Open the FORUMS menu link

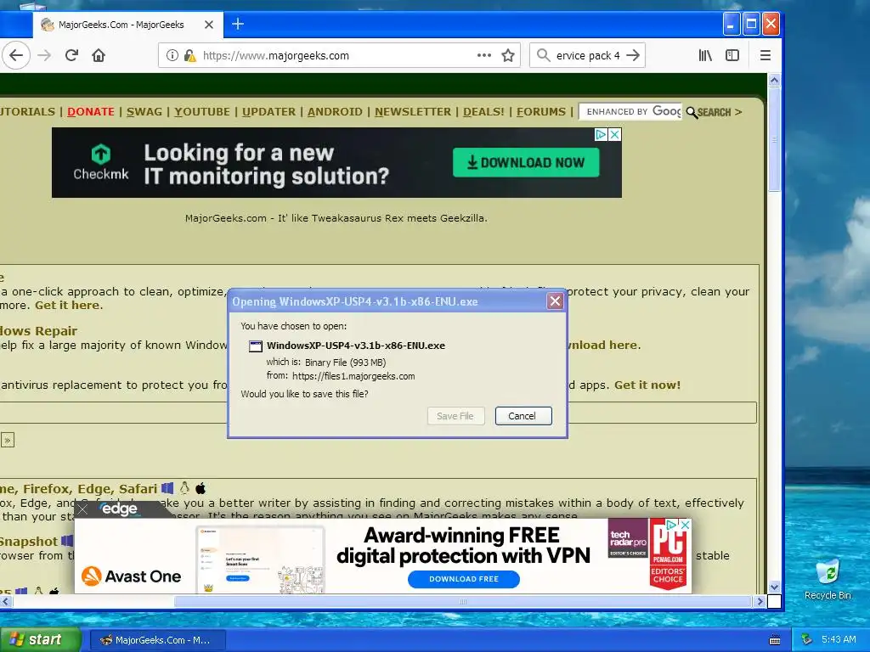pyautogui.click(x=541, y=111)
